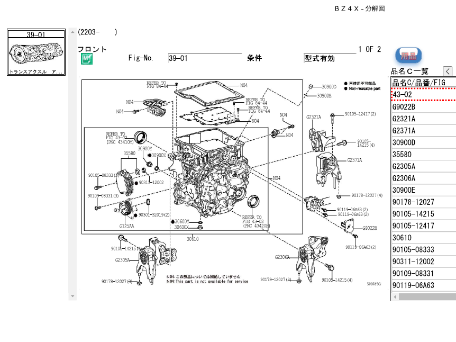Click the 90109-08331 (3) callout in the diagram
The image size is (456, 342).
(103, 196)
